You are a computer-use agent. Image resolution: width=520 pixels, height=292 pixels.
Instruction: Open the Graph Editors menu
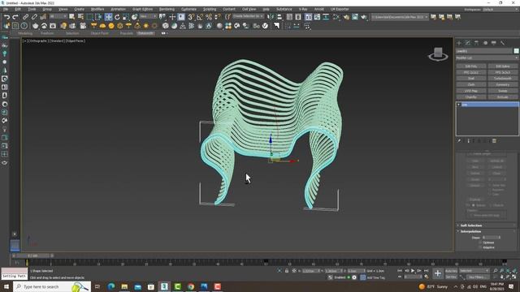[143, 9]
